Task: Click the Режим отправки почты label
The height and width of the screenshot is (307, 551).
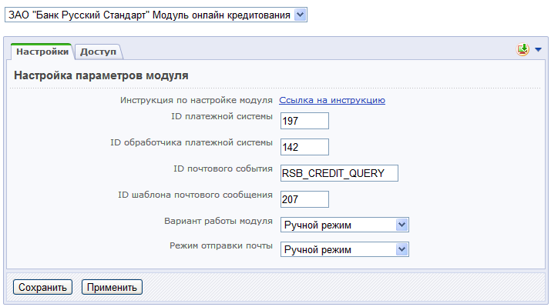Action: click(221, 245)
